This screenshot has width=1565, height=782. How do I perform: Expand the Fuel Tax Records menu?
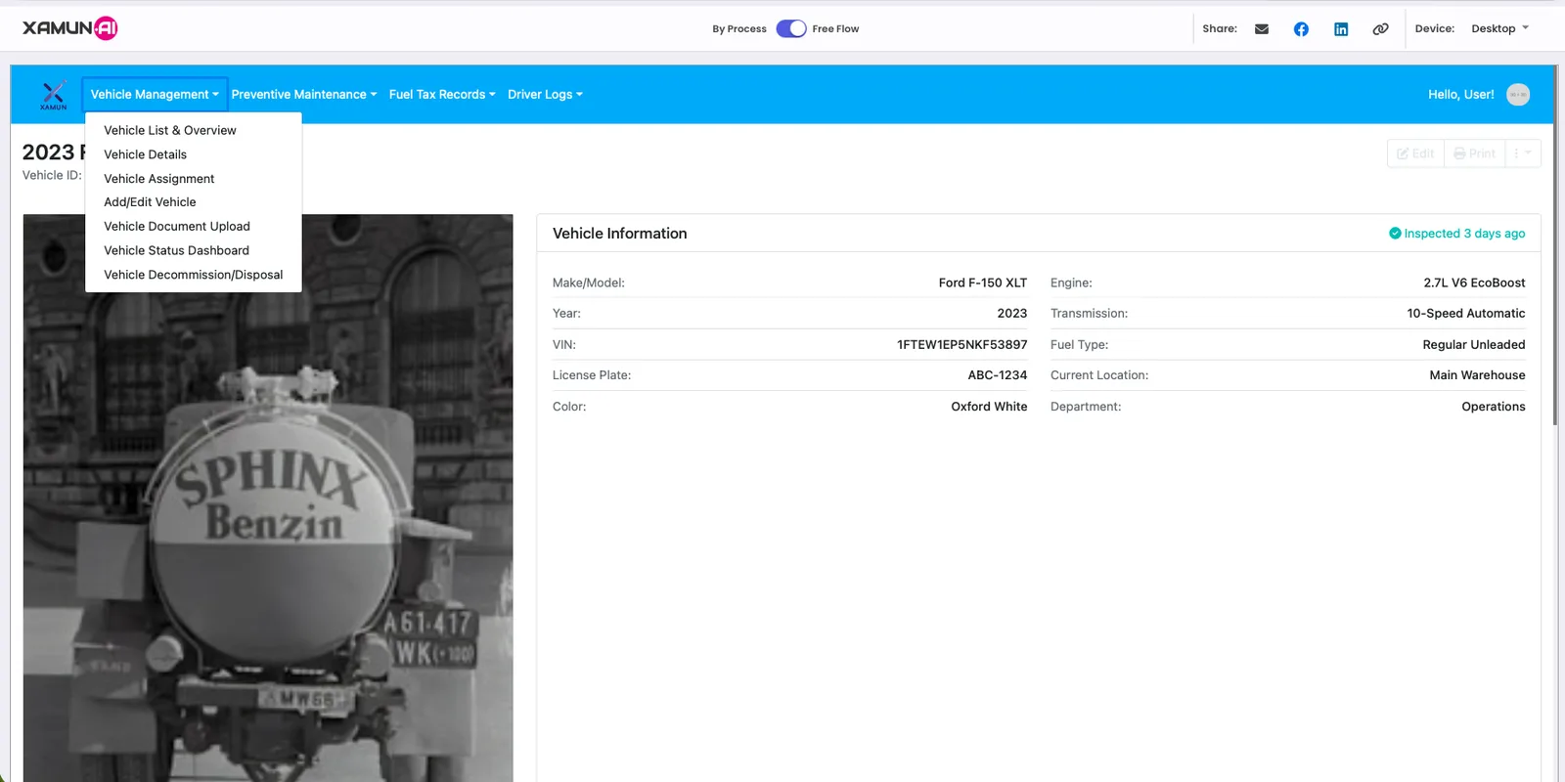(442, 95)
